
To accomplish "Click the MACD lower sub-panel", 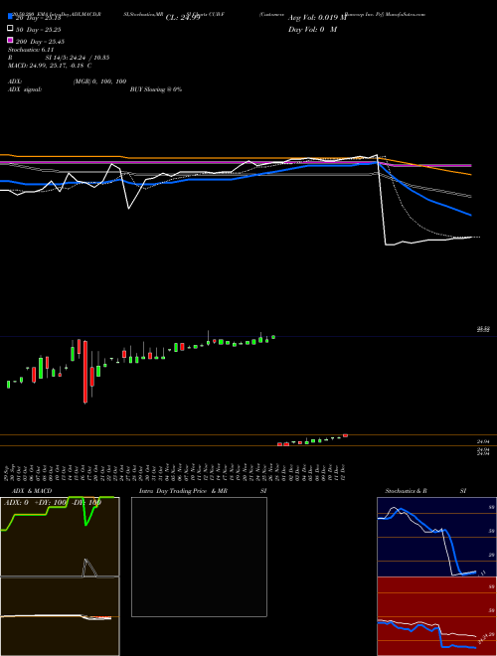I will (x=60, y=616).
